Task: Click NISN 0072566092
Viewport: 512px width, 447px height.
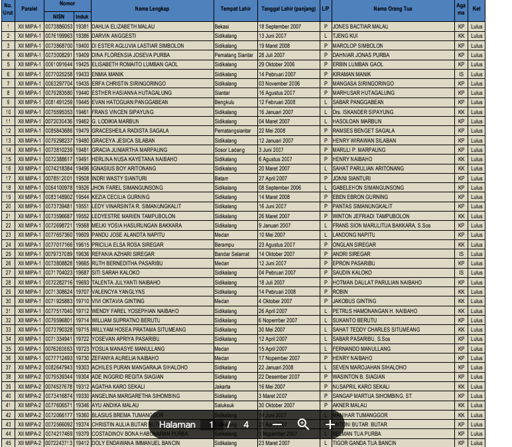Action: pyautogui.click(x=59, y=424)
